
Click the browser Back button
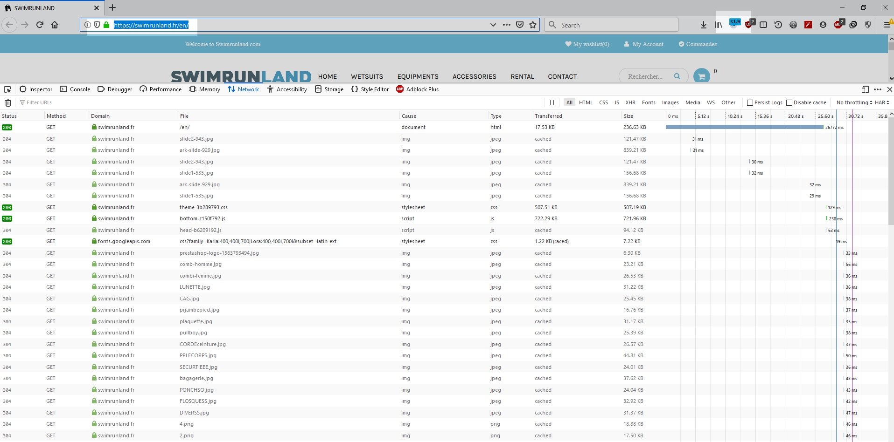click(10, 25)
